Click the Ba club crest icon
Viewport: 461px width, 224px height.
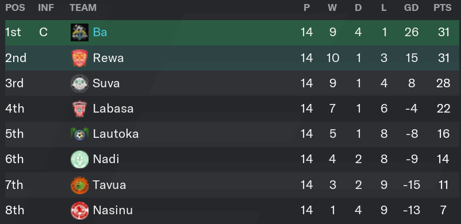(79, 32)
